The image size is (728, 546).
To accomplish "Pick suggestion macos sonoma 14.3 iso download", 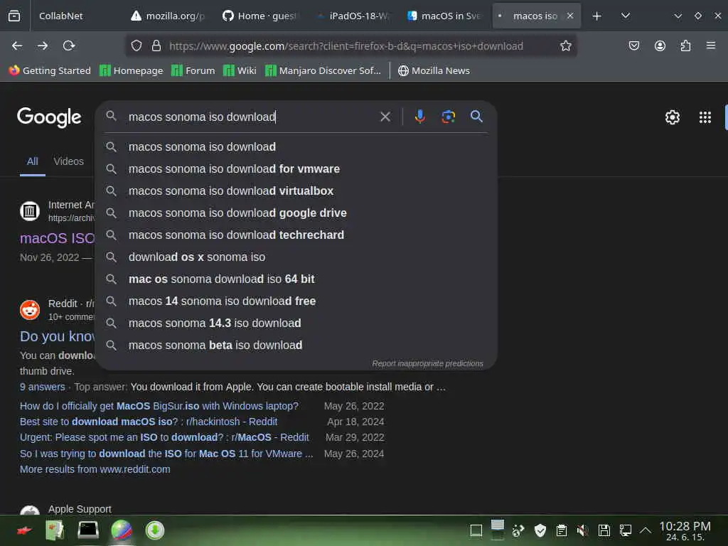I will click(x=296, y=323).
